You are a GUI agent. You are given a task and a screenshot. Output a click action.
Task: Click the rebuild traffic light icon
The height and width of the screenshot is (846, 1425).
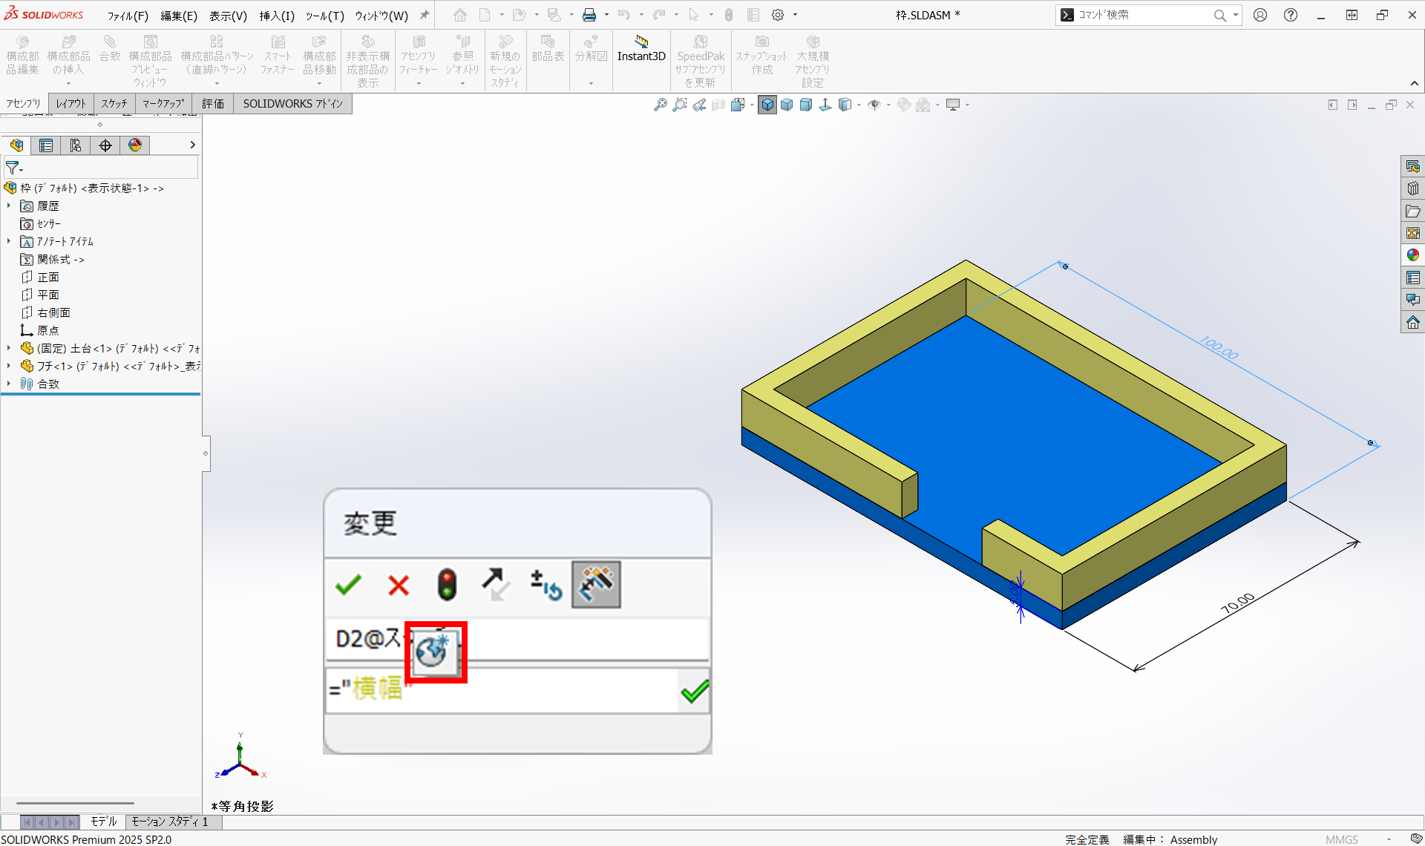[447, 586]
